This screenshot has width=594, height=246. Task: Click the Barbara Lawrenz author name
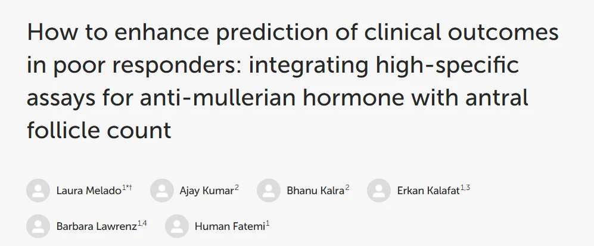(x=97, y=227)
